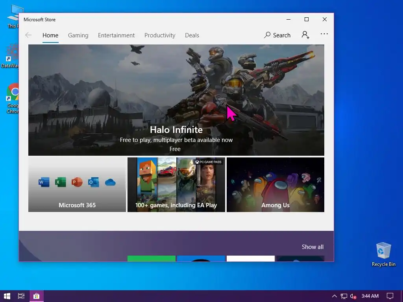The image size is (403, 302).
Task: Open the Windows Start menu
Action: (x=7, y=296)
